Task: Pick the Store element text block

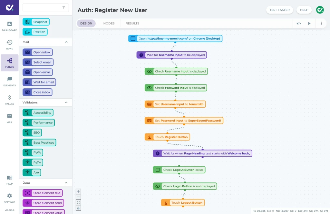Action: pyautogui.click(x=43, y=193)
